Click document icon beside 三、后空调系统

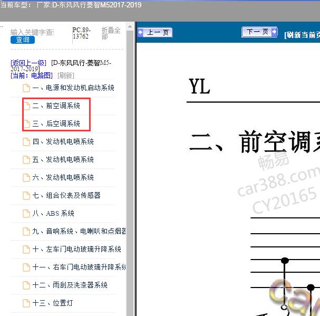[26, 124]
